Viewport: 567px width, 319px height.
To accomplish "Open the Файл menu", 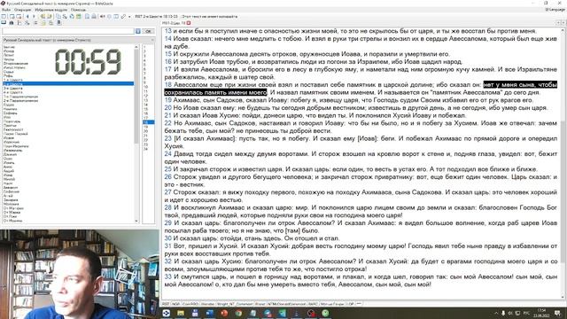I will pyautogui.click(x=6, y=10).
